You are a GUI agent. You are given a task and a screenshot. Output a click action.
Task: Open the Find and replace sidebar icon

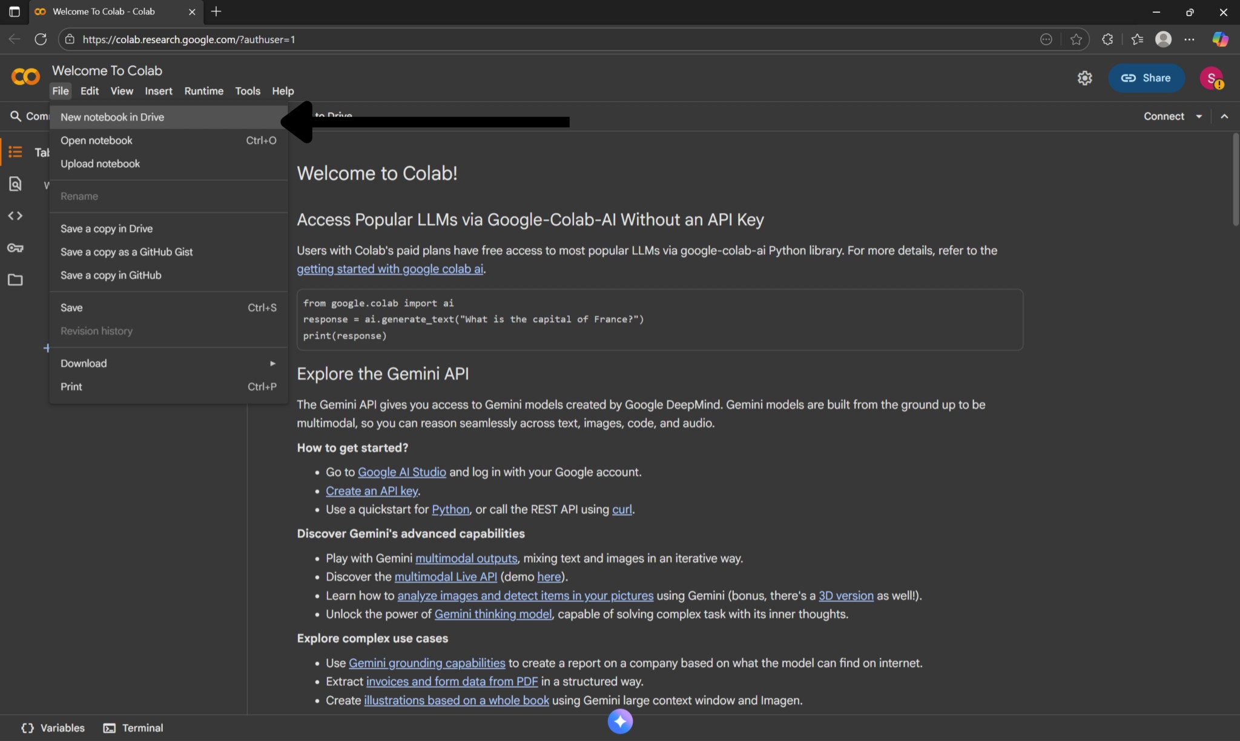pos(15,184)
